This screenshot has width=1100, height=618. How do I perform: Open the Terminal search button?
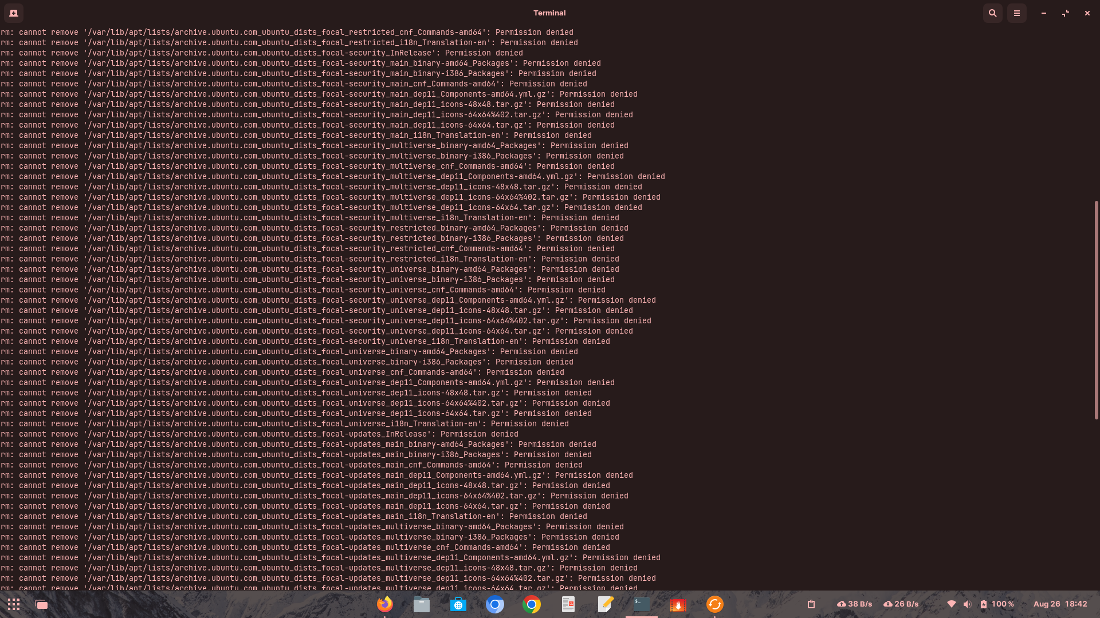(x=993, y=13)
